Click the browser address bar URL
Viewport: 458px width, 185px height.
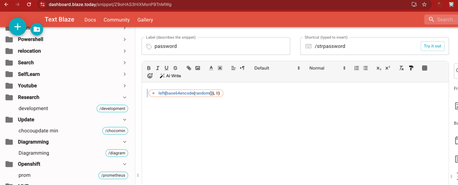point(110,4)
